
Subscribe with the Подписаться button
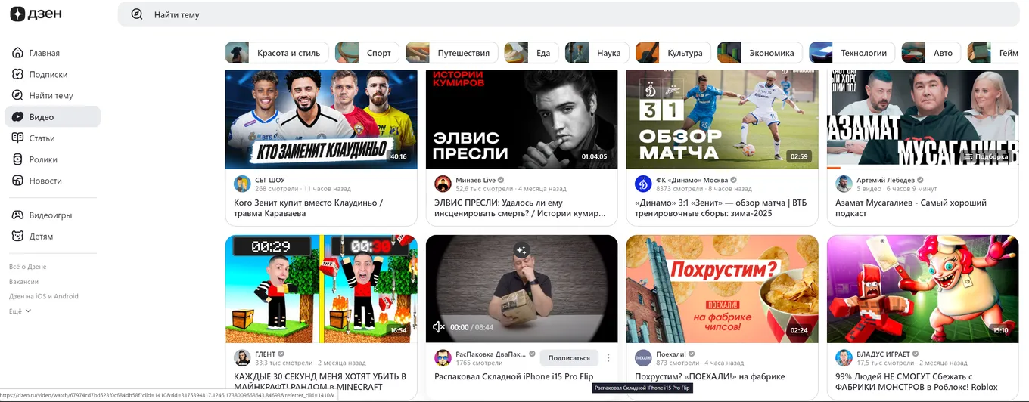[x=569, y=358]
